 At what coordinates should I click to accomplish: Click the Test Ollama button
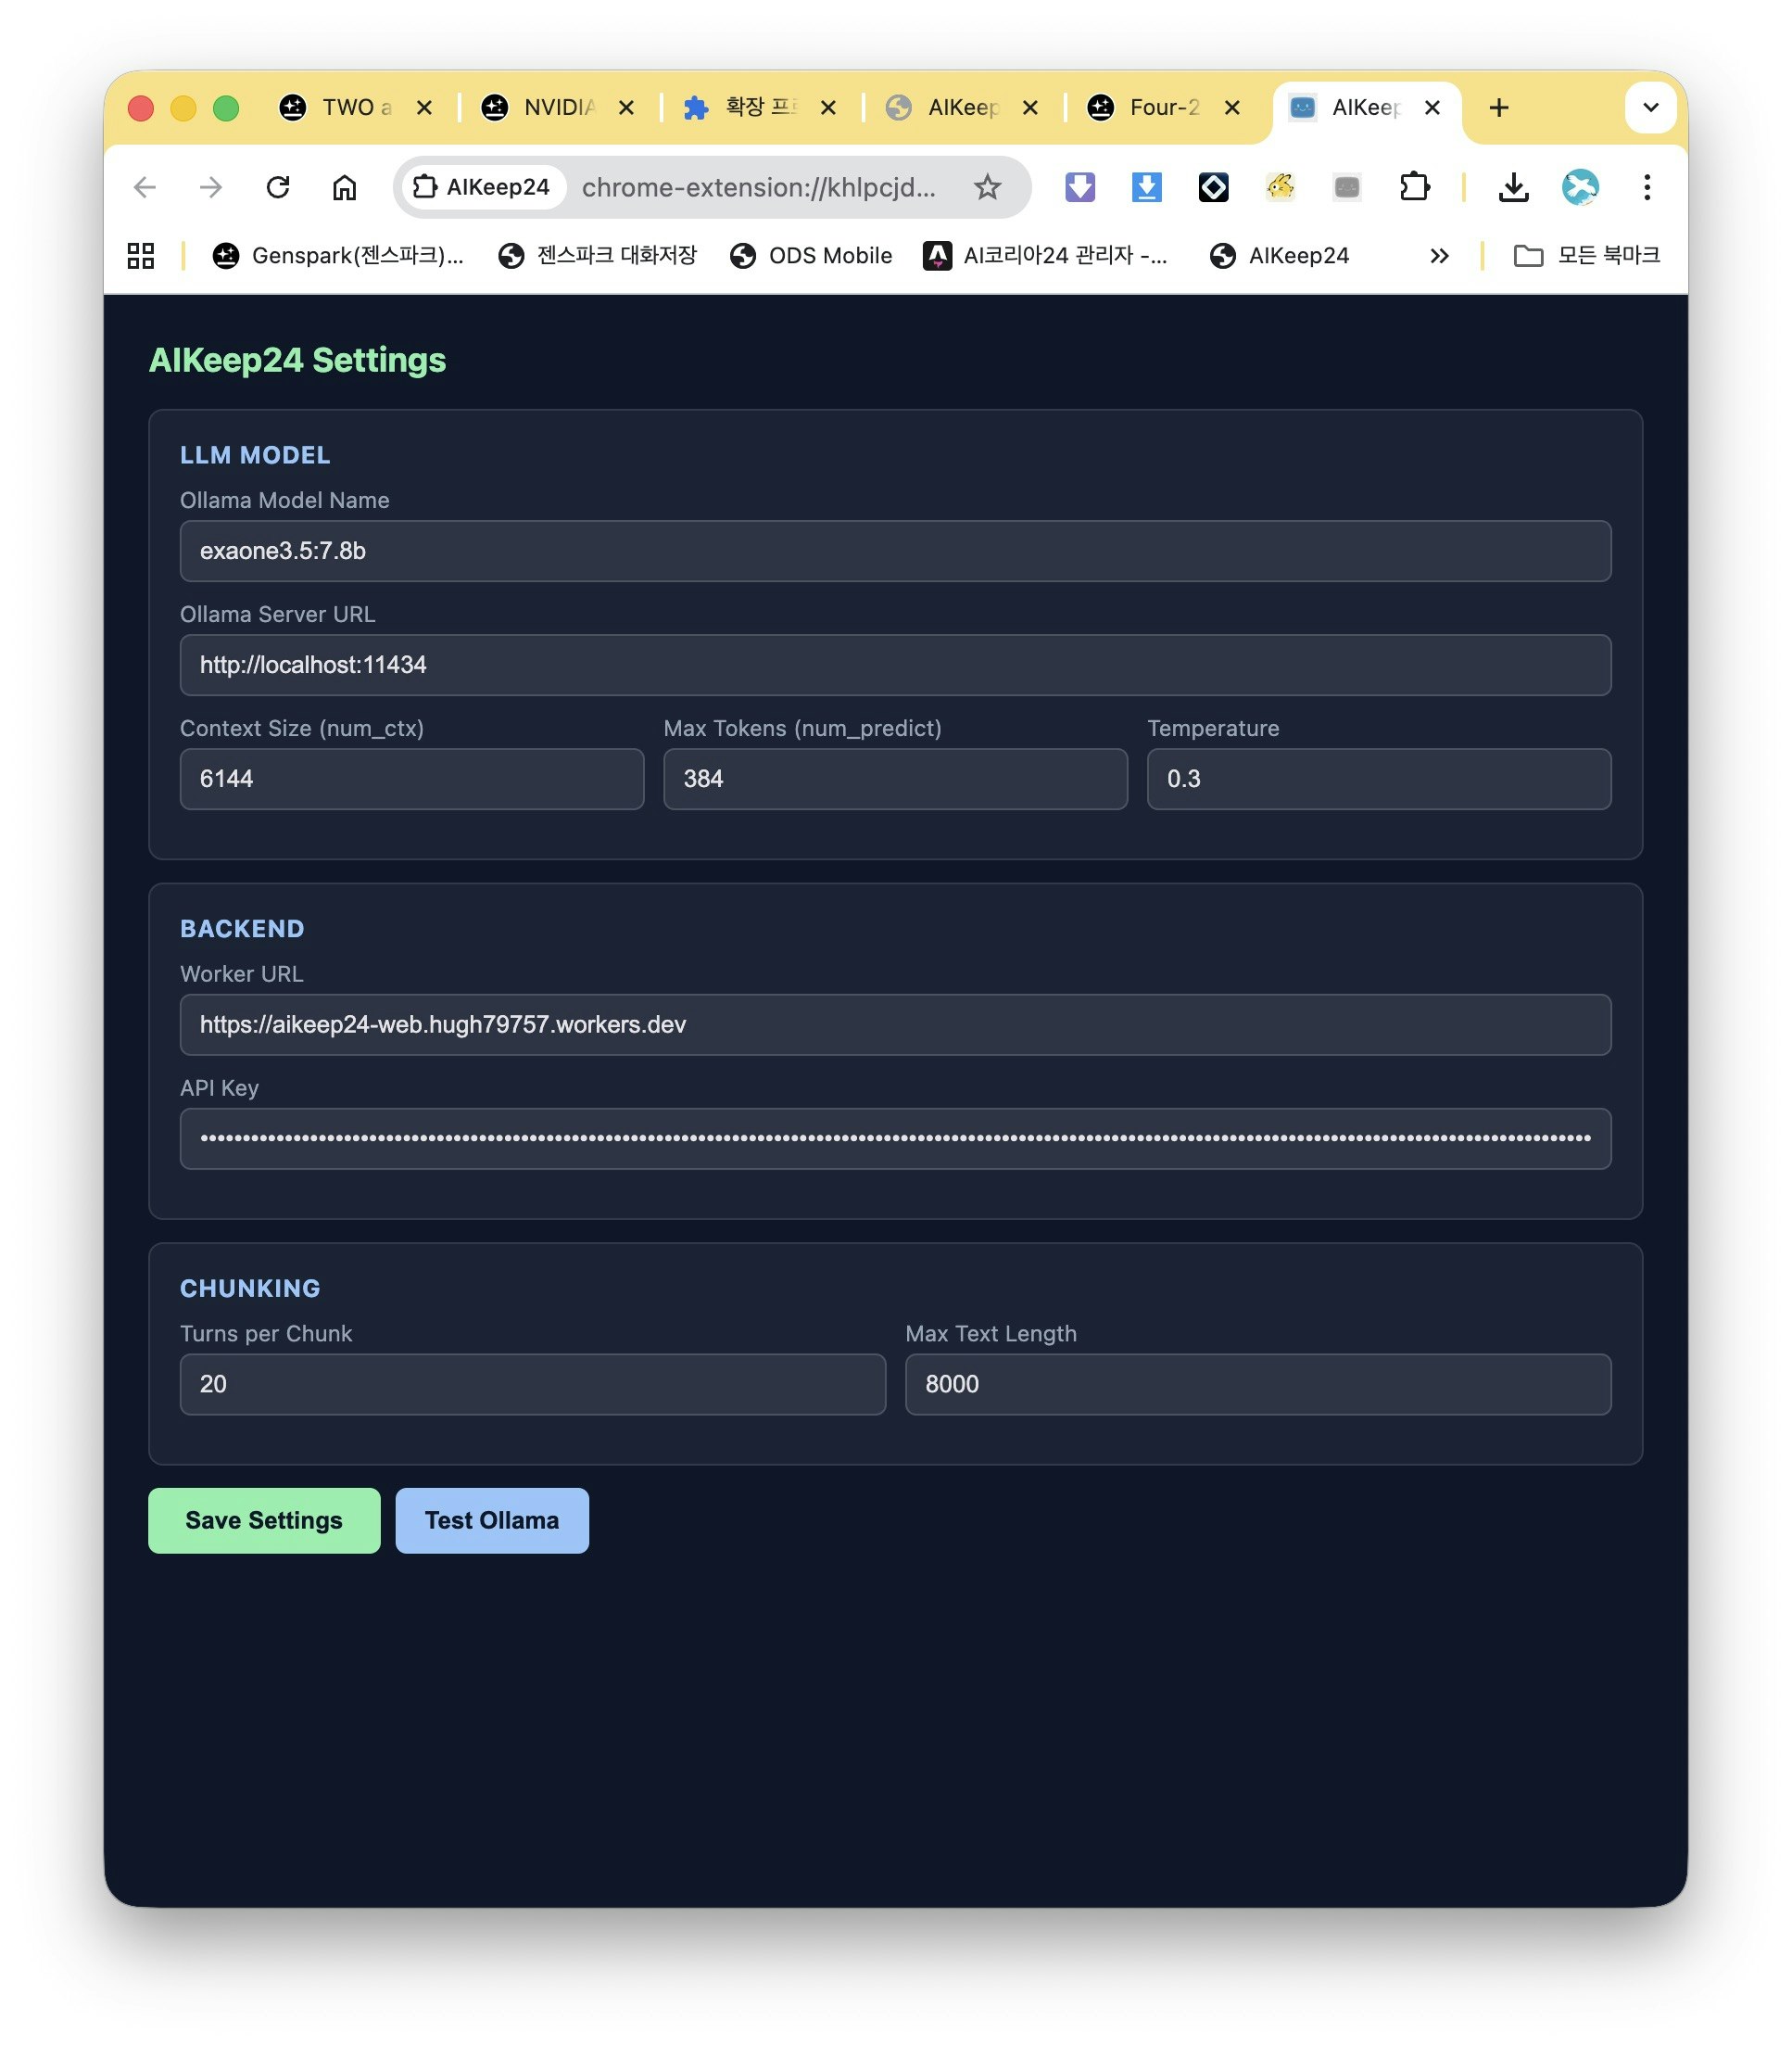click(x=492, y=1520)
